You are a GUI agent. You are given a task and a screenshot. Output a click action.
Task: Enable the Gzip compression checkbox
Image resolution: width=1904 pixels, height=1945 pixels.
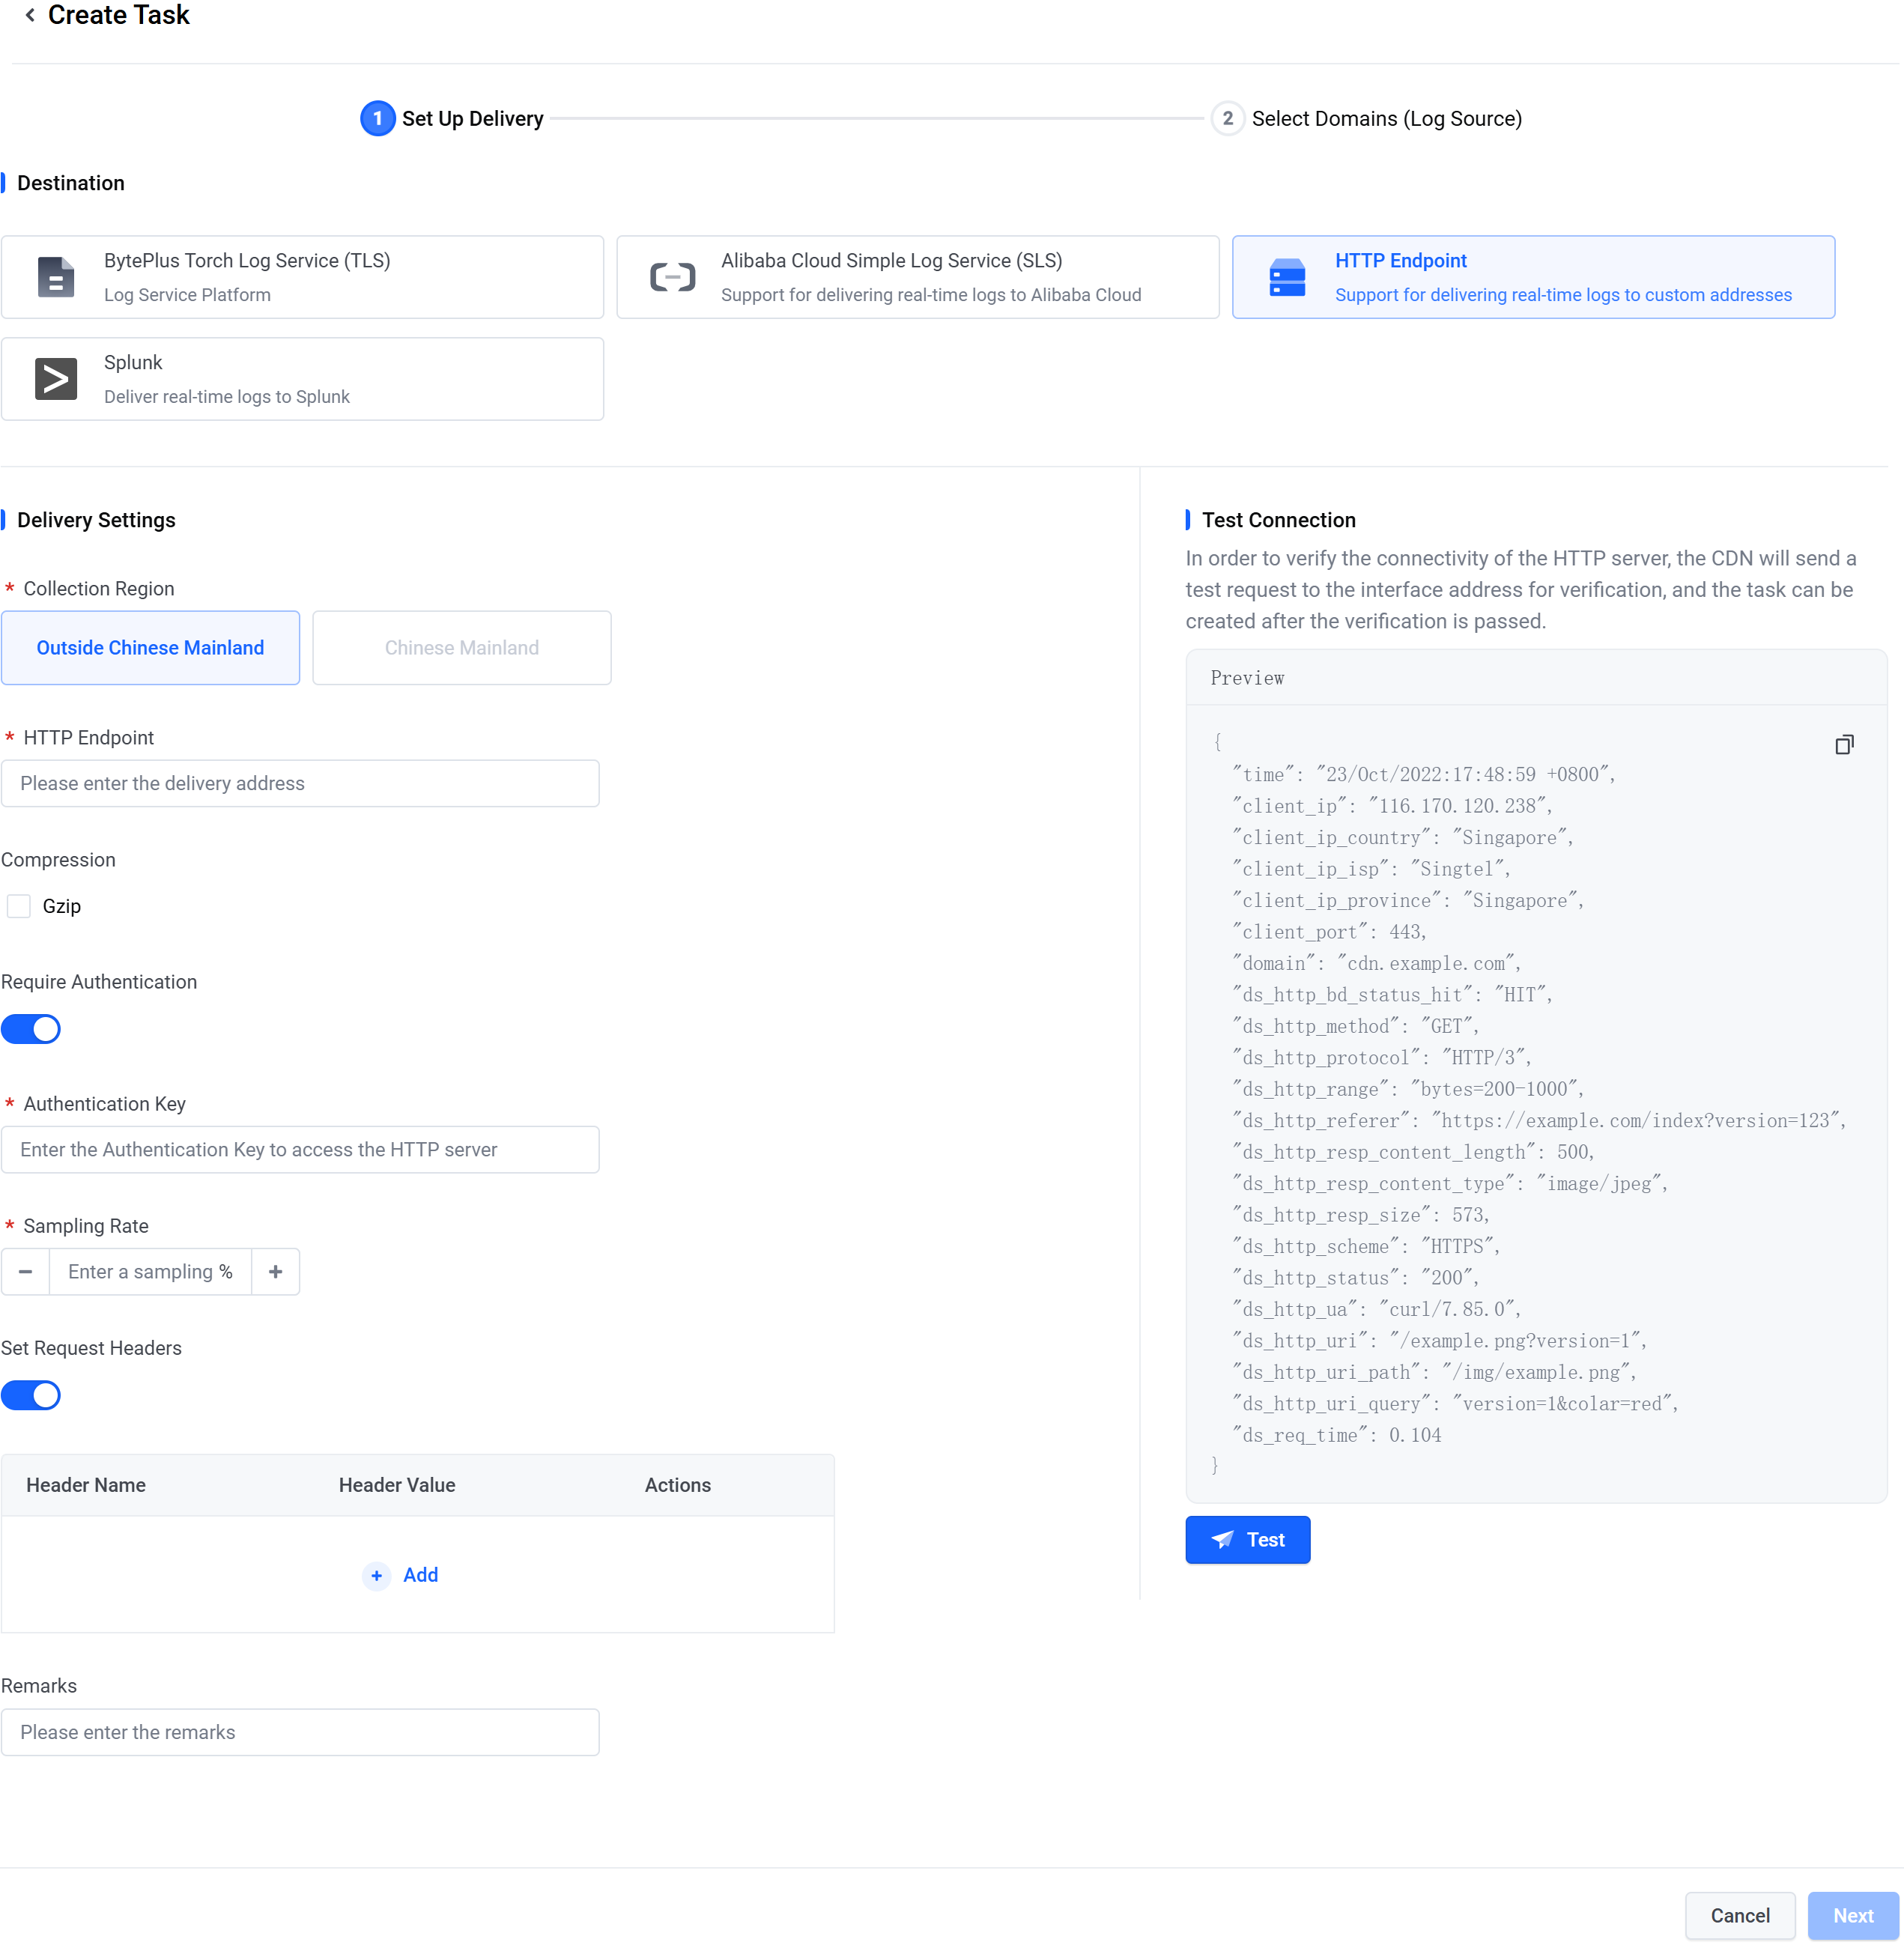point(19,906)
